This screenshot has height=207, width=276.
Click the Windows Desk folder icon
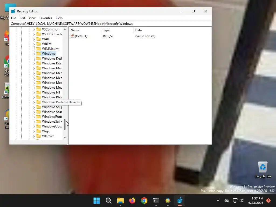click(x=39, y=58)
